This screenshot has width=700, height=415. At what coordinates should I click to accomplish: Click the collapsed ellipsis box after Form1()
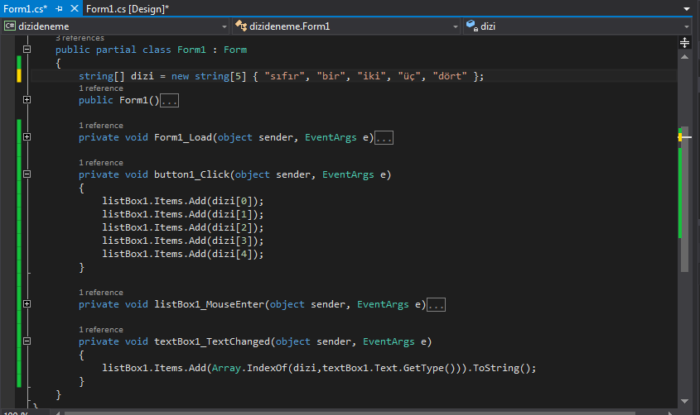169,101
